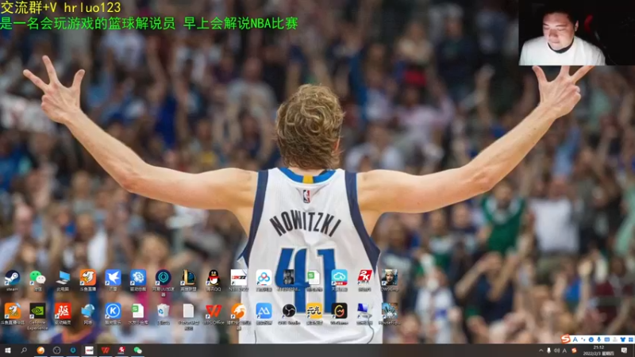Open GeForce Experience shortcut
635x357 pixels.
pyautogui.click(x=37, y=316)
